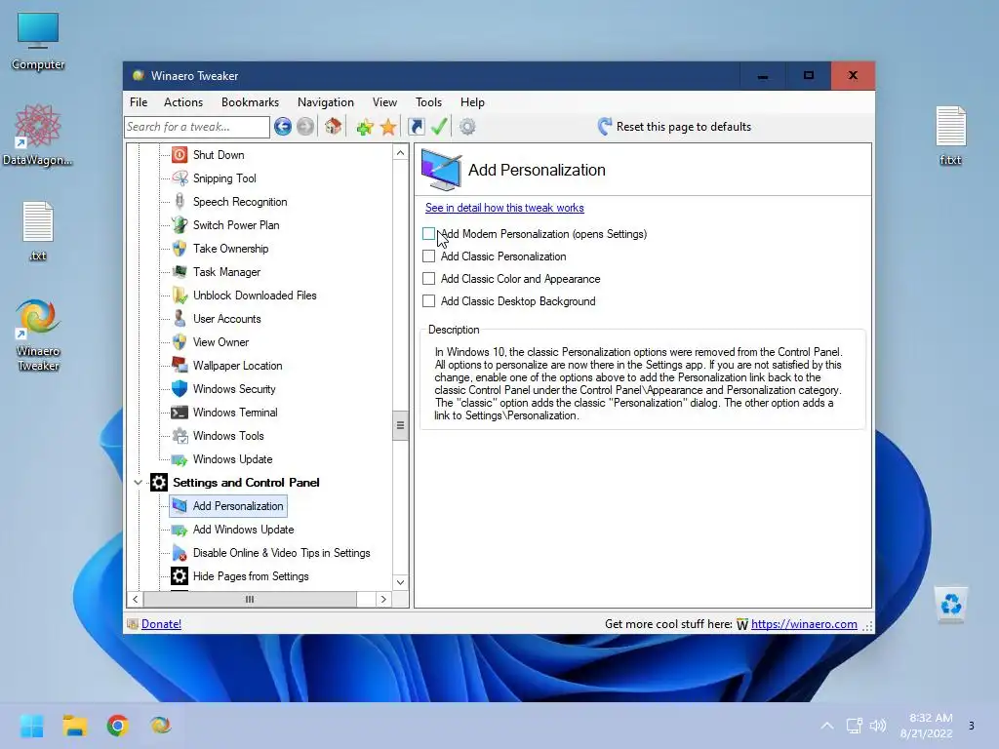The image size is (999, 749).
Task: Select Add Windows Update tree item
Action: (x=243, y=530)
